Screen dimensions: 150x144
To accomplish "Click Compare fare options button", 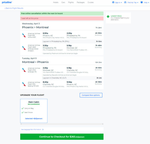I will point(91,95).
